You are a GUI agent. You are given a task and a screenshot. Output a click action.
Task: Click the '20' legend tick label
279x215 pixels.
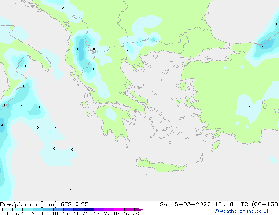pos(75,213)
